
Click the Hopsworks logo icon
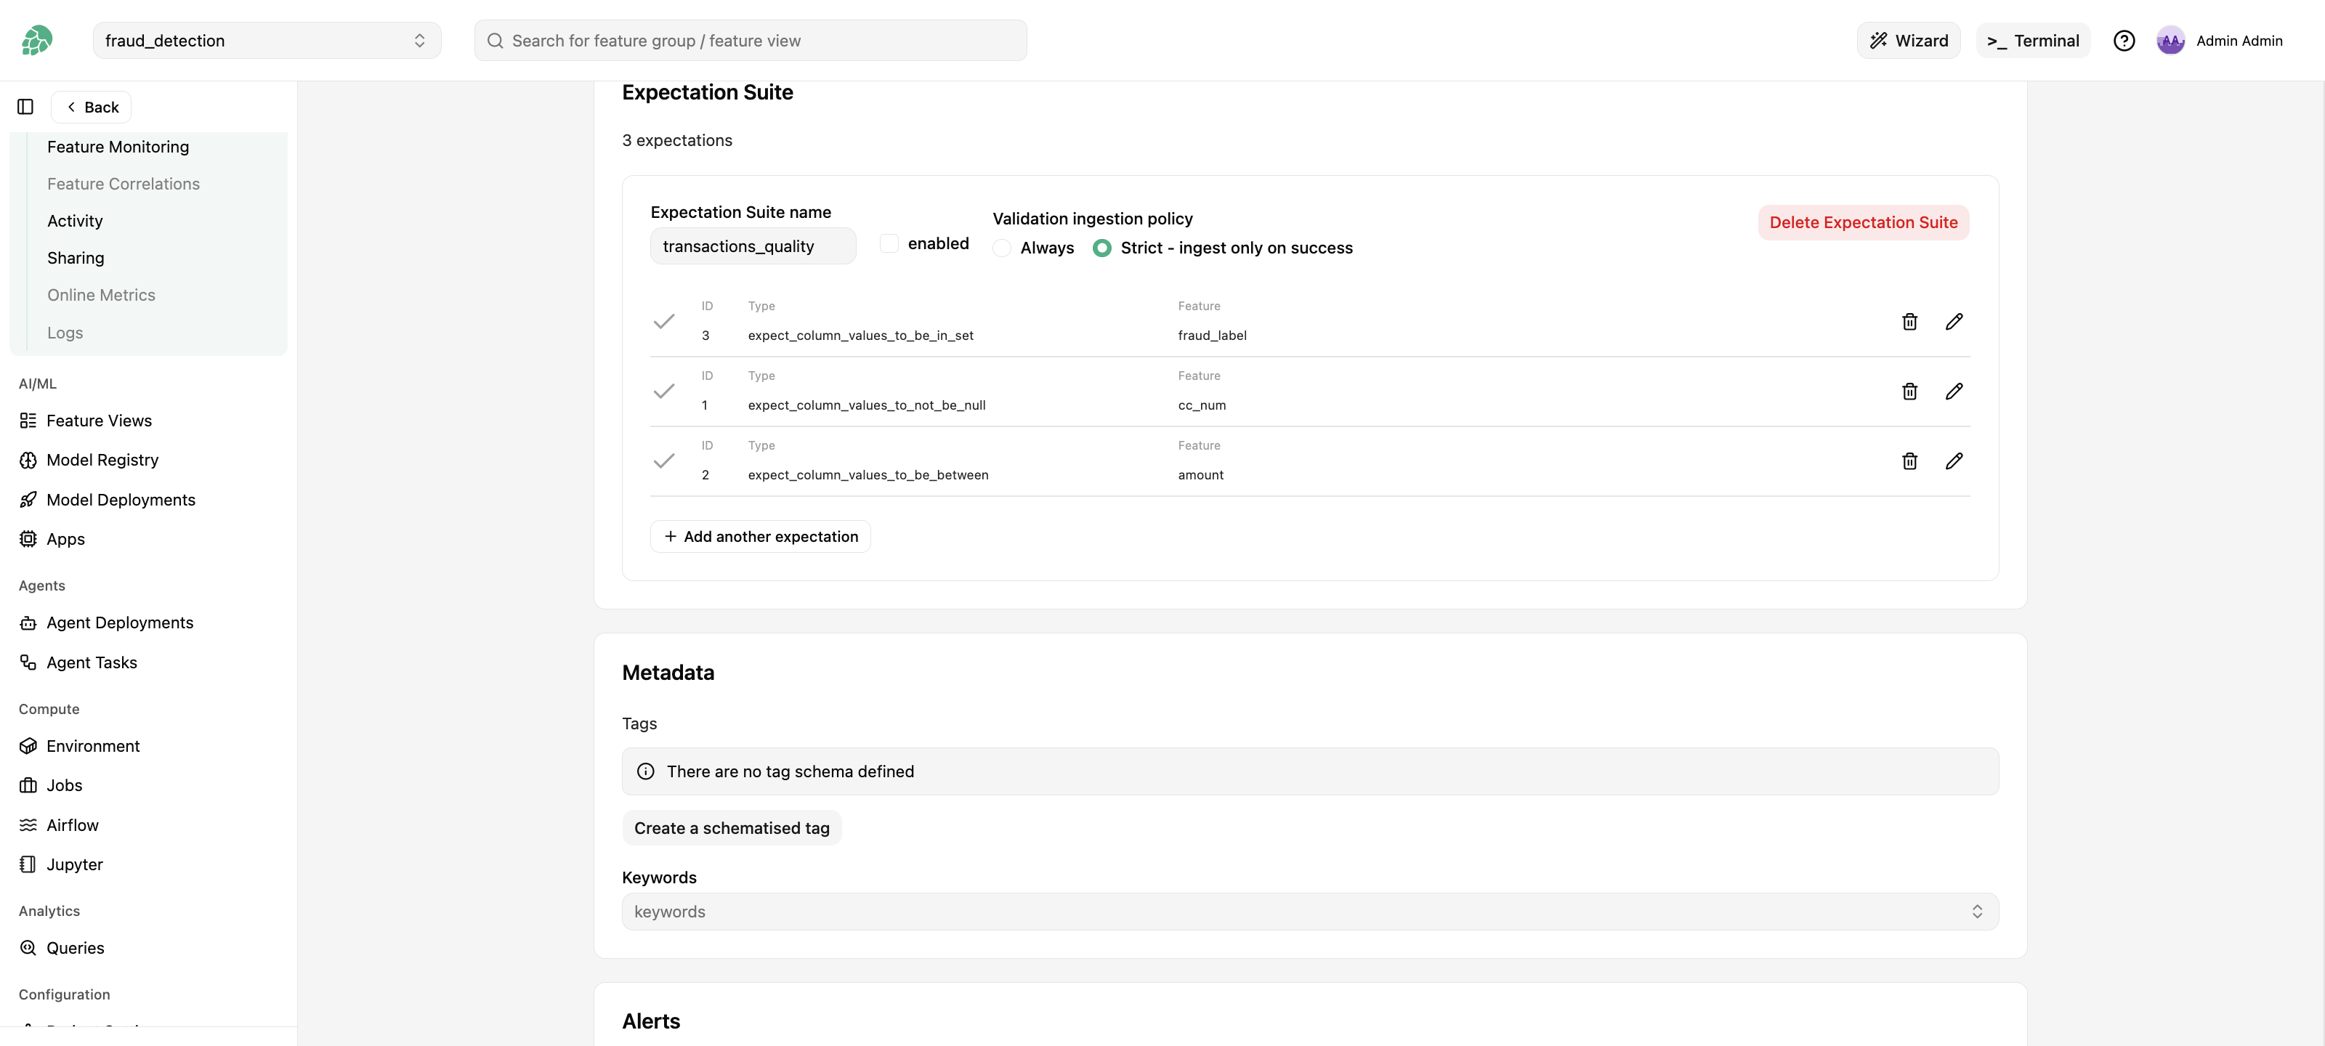(x=37, y=41)
